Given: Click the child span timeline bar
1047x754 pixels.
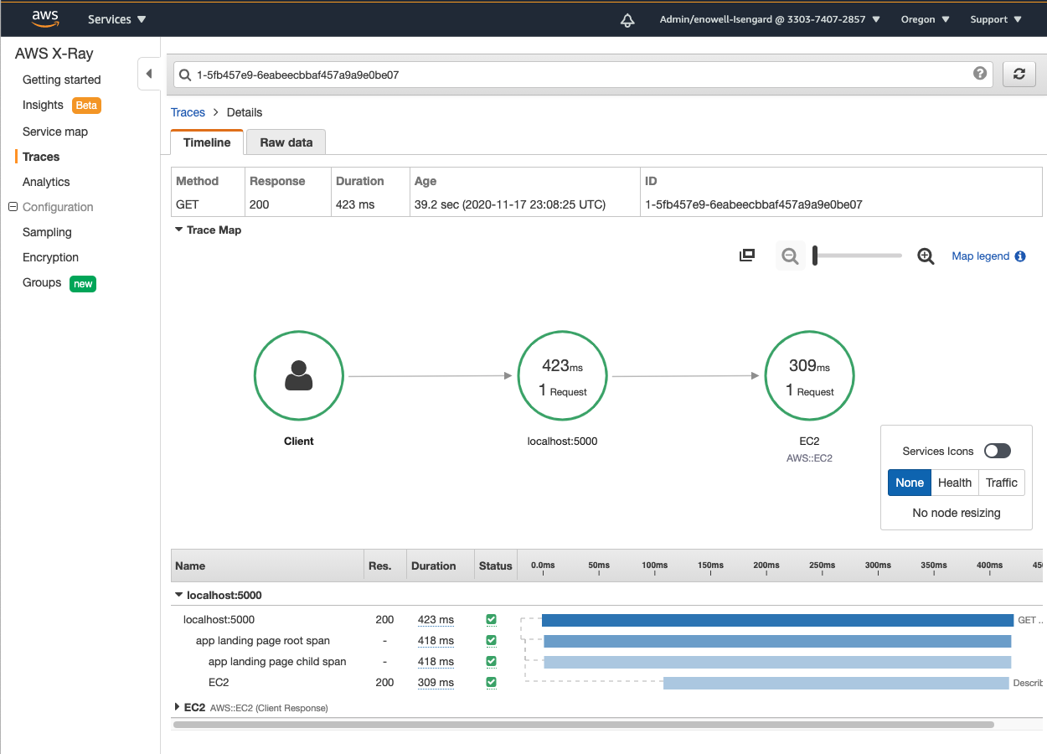Looking at the screenshot, I should coord(777,662).
